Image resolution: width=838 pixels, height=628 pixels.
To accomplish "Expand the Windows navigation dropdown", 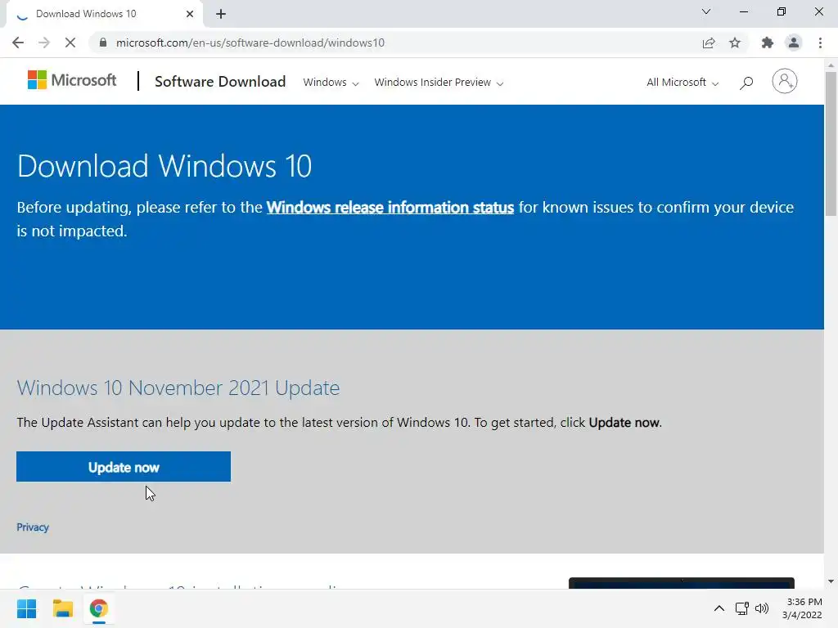I will tap(331, 83).
